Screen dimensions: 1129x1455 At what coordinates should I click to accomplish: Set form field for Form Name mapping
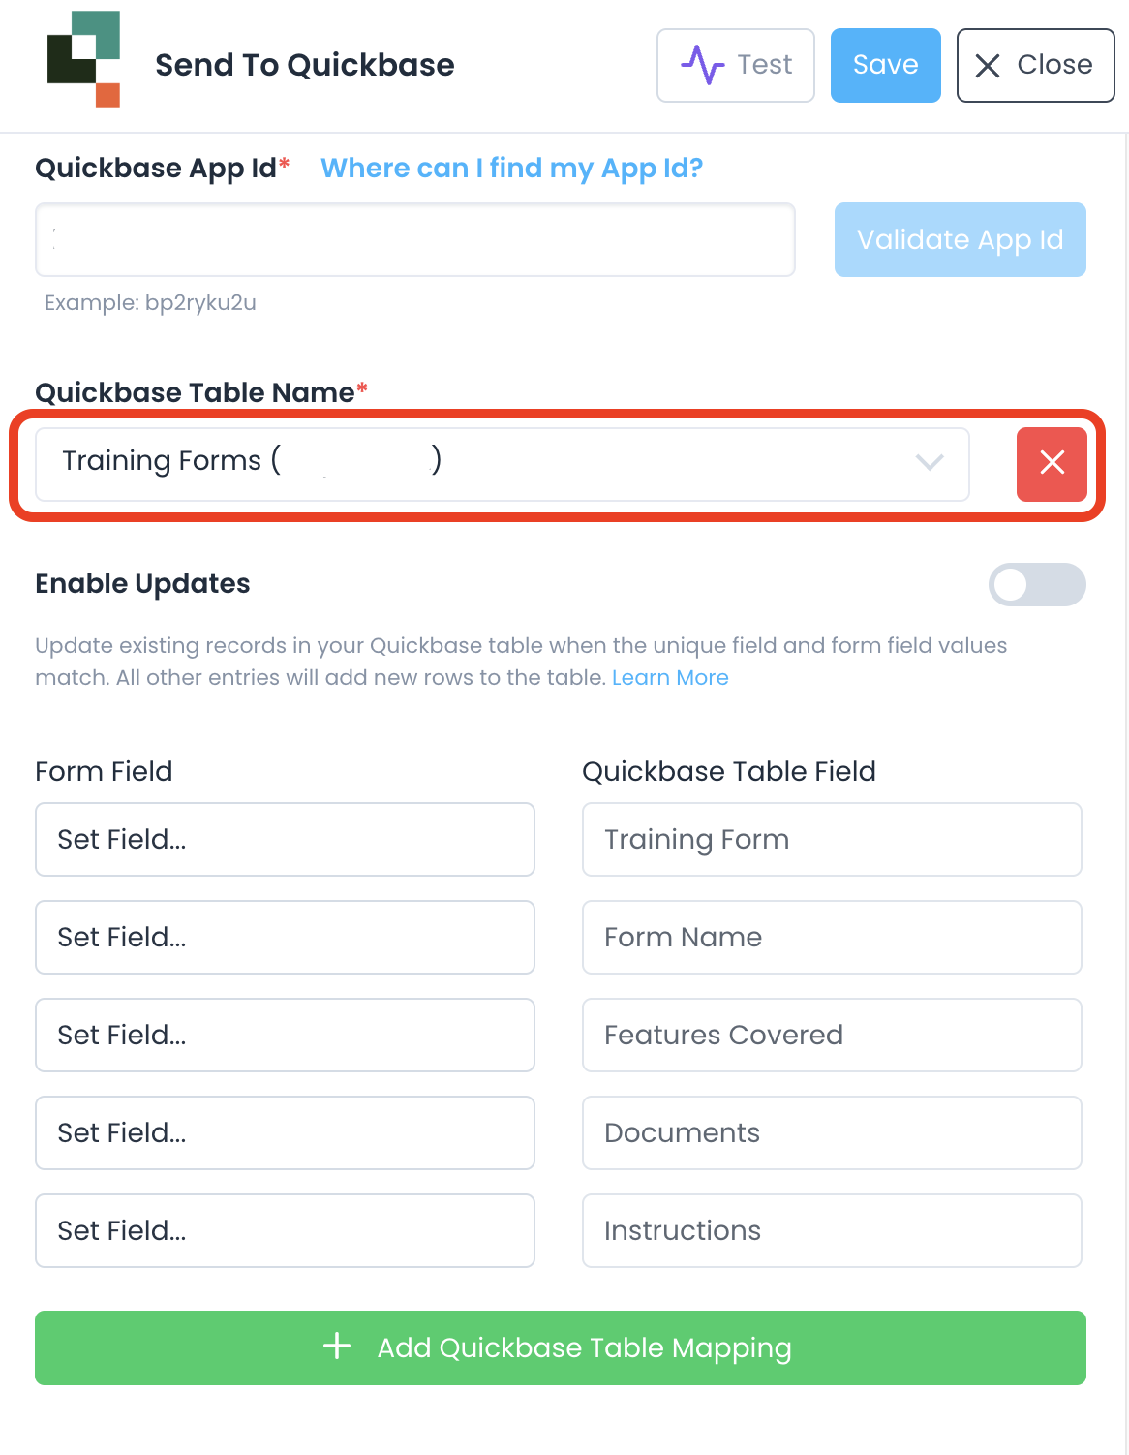click(x=285, y=937)
